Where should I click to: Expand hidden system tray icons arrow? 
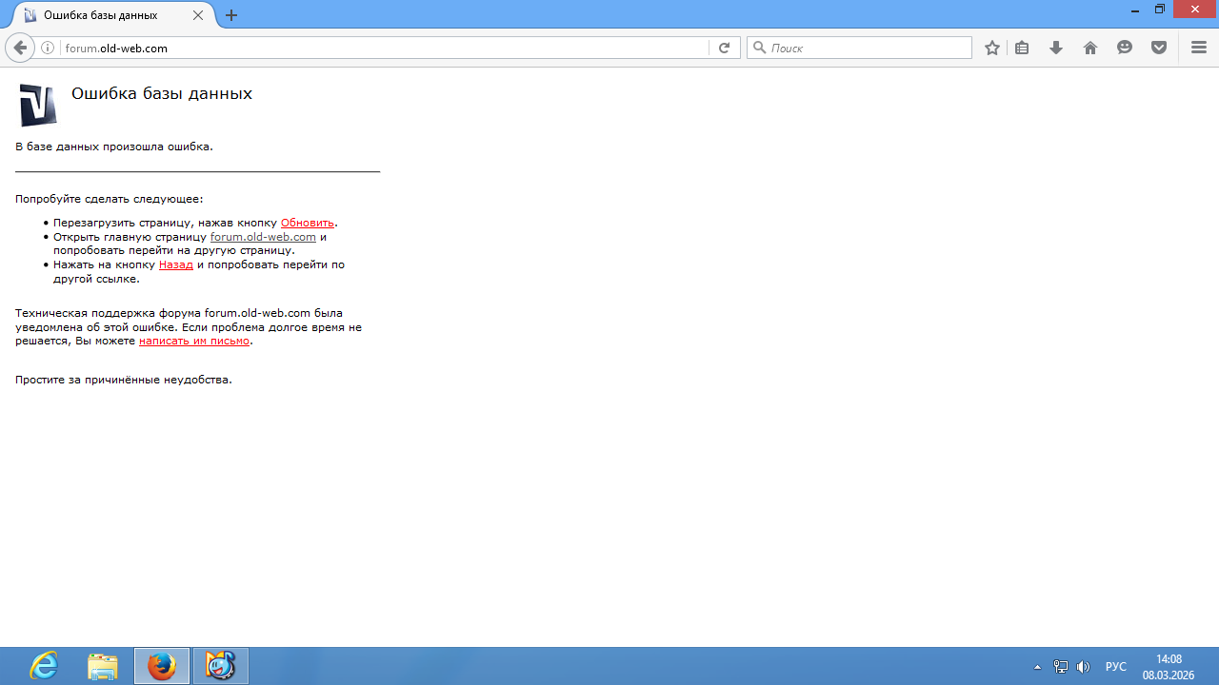click(1037, 667)
